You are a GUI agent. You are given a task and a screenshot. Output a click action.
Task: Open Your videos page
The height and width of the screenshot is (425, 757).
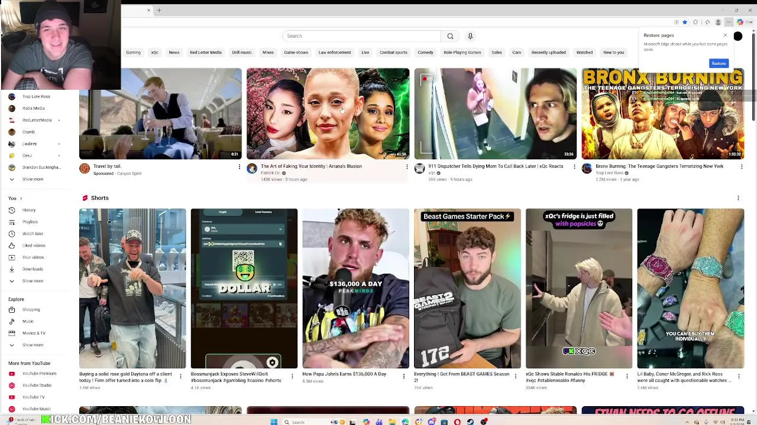pyautogui.click(x=33, y=257)
